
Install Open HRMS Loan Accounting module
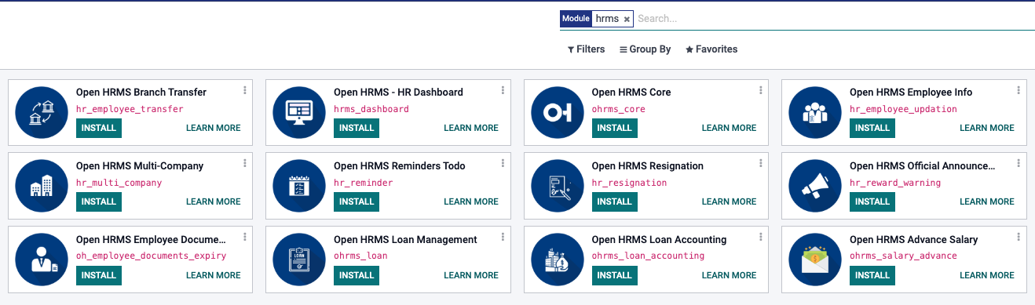(x=614, y=275)
